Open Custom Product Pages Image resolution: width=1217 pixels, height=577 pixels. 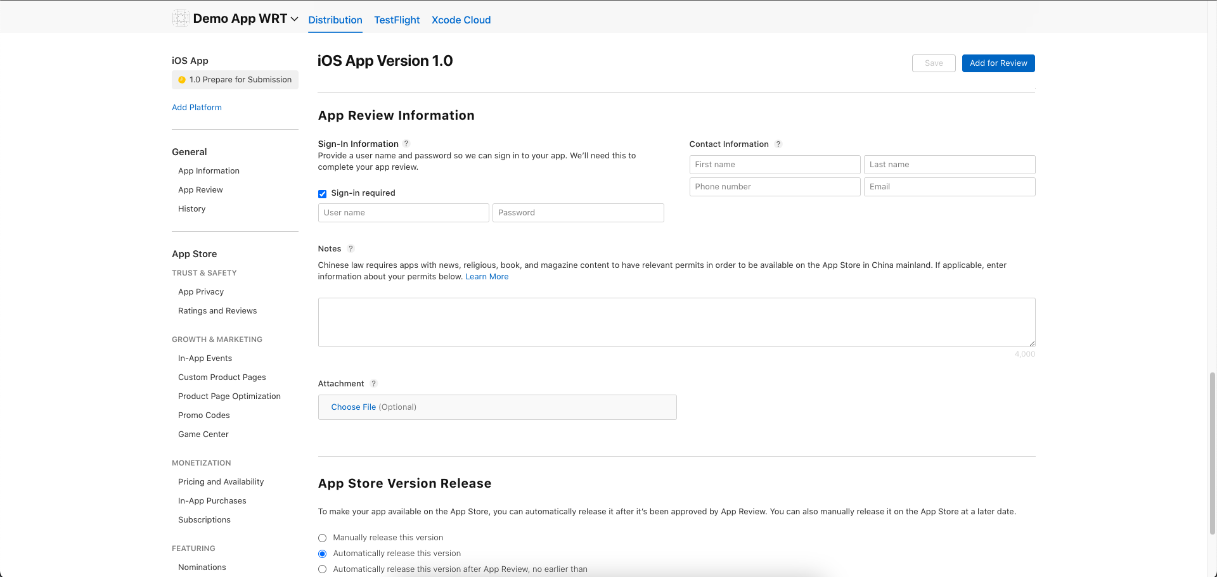(222, 377)
